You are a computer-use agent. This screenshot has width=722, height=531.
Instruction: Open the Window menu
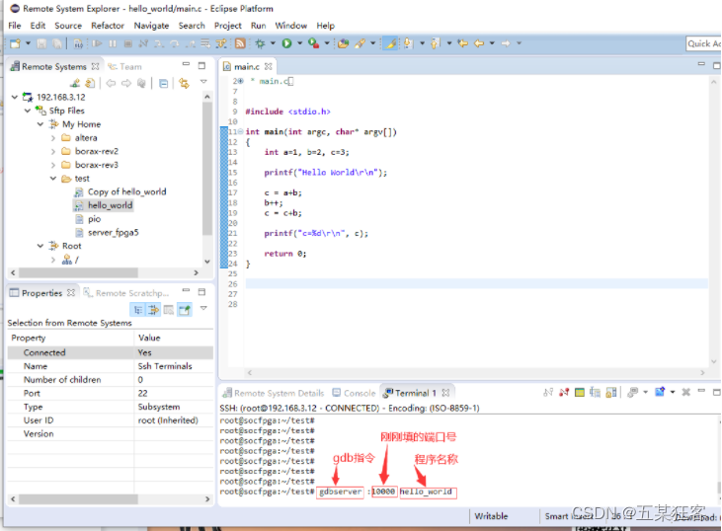coord(291,26)
